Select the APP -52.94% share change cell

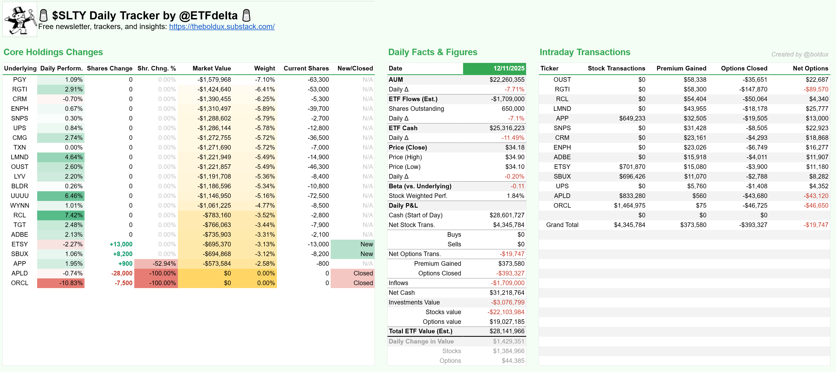pyautogui.click(x=156, y=264)
